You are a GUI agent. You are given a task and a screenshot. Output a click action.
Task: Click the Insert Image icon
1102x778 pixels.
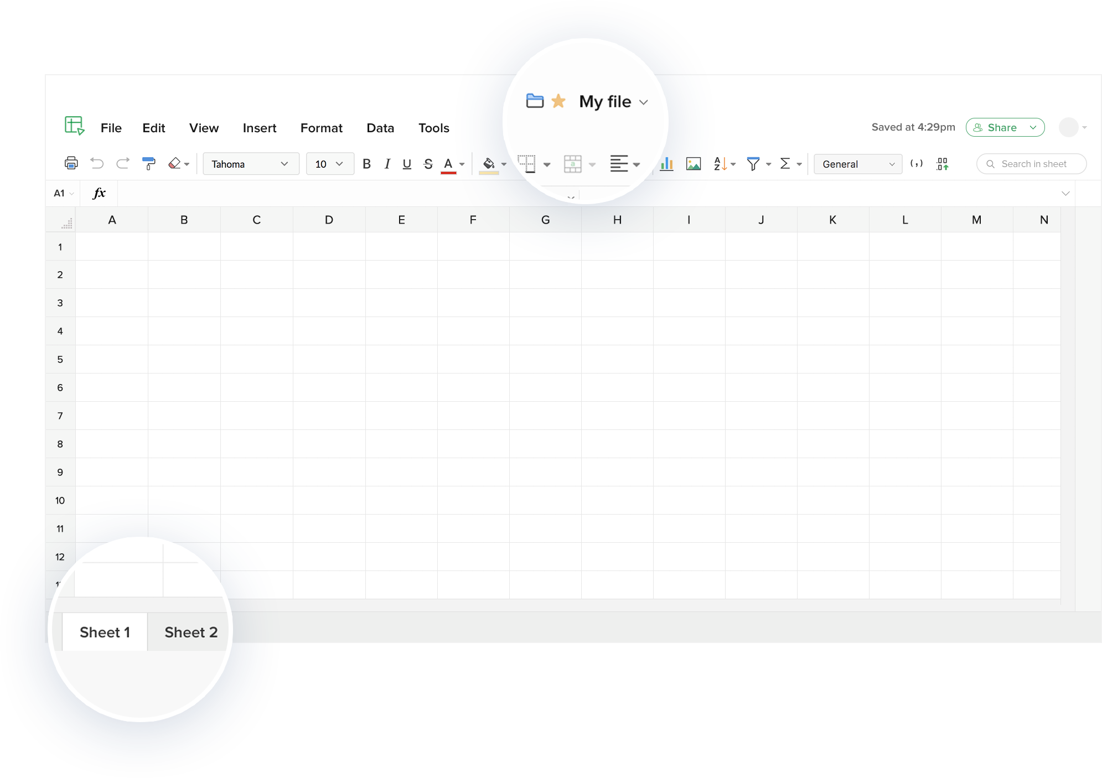click(x=695, y=163)
